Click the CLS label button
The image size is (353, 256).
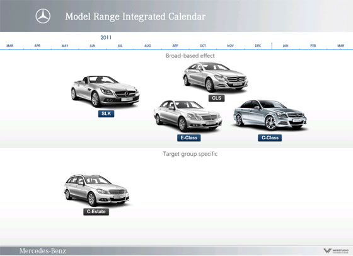coord(217,98)
